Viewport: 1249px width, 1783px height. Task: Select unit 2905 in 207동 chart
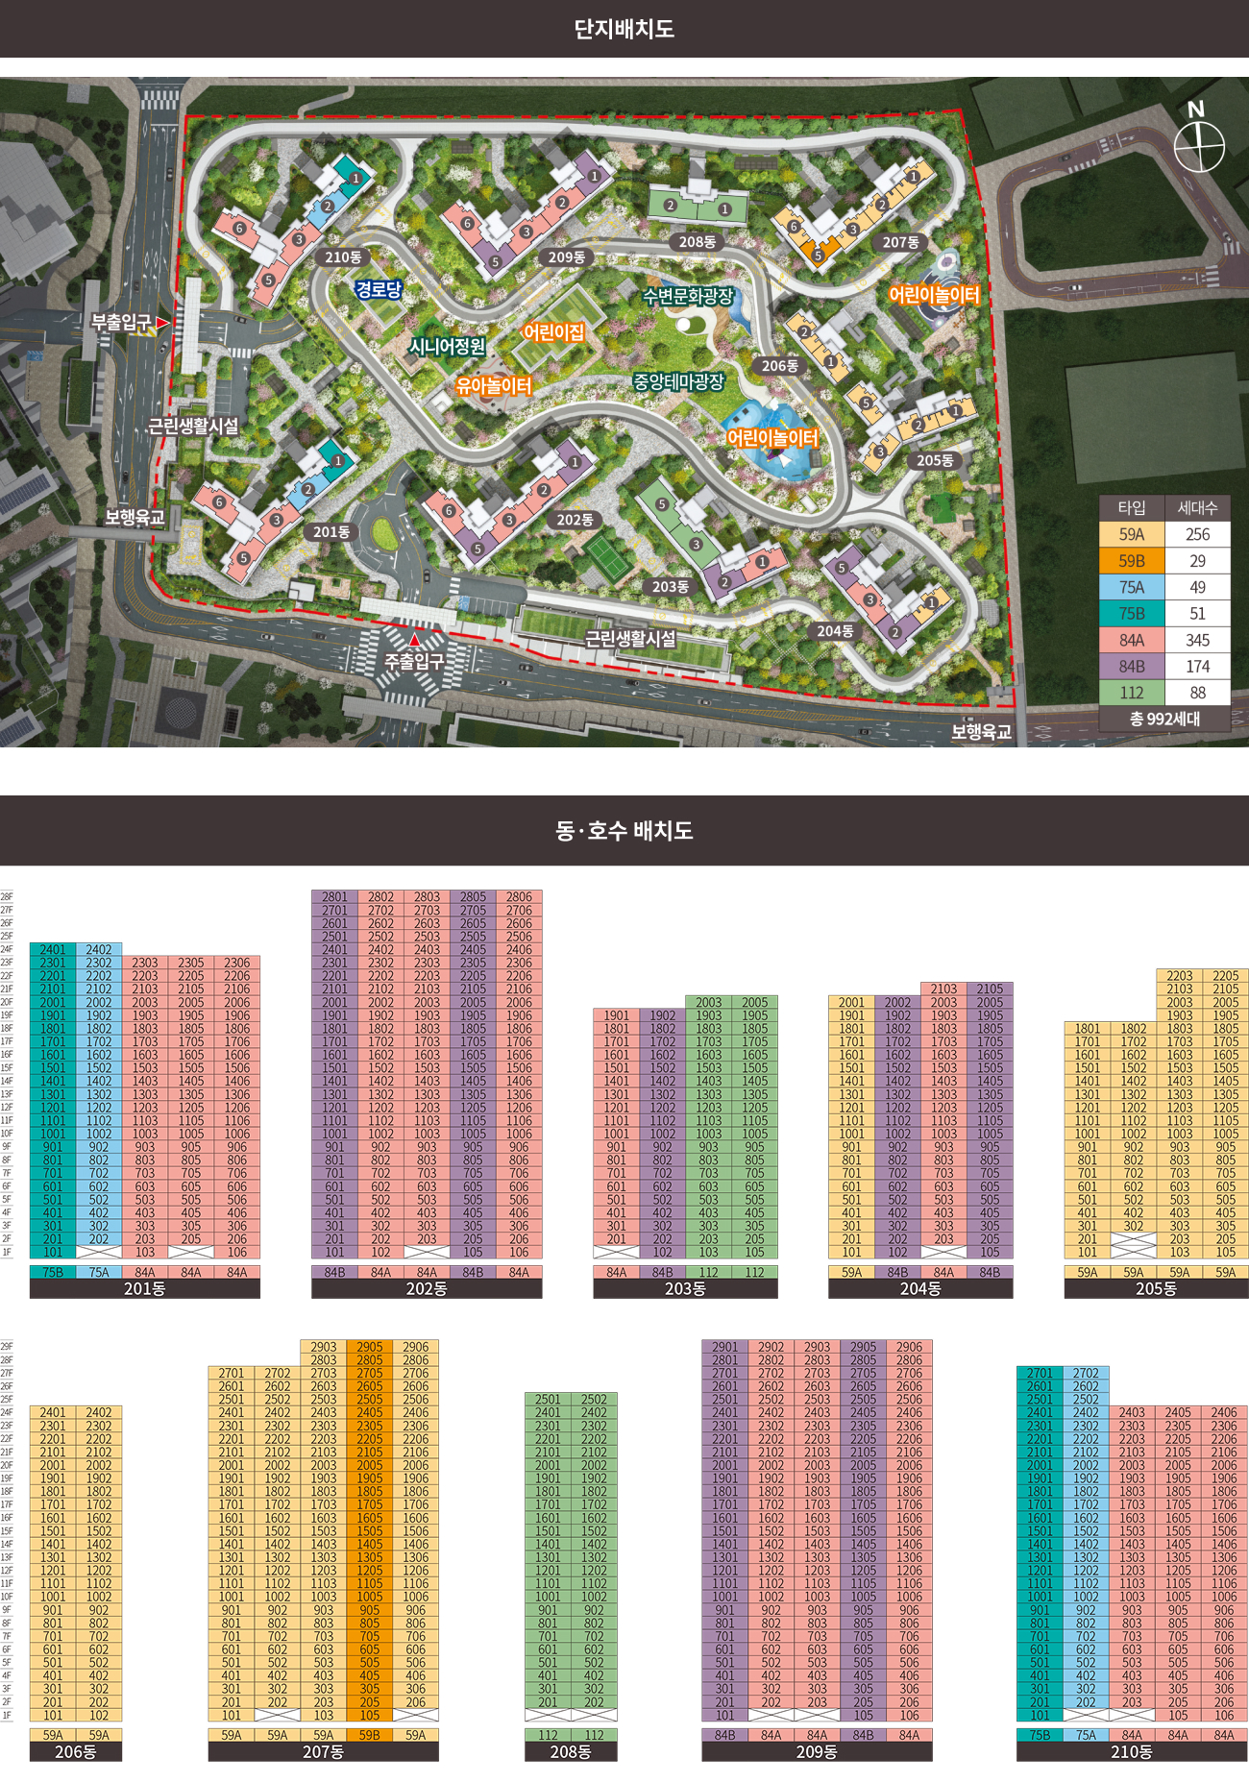(370, 1347)
